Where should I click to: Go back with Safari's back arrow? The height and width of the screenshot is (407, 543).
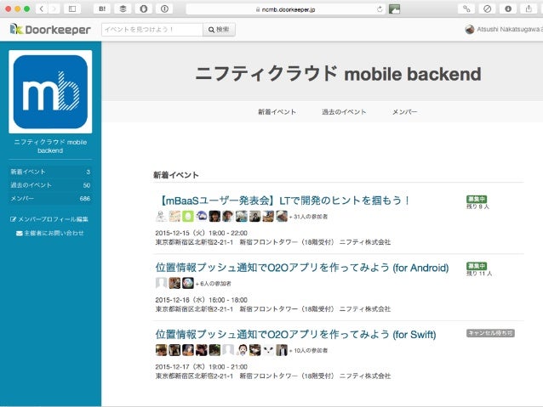42,9
